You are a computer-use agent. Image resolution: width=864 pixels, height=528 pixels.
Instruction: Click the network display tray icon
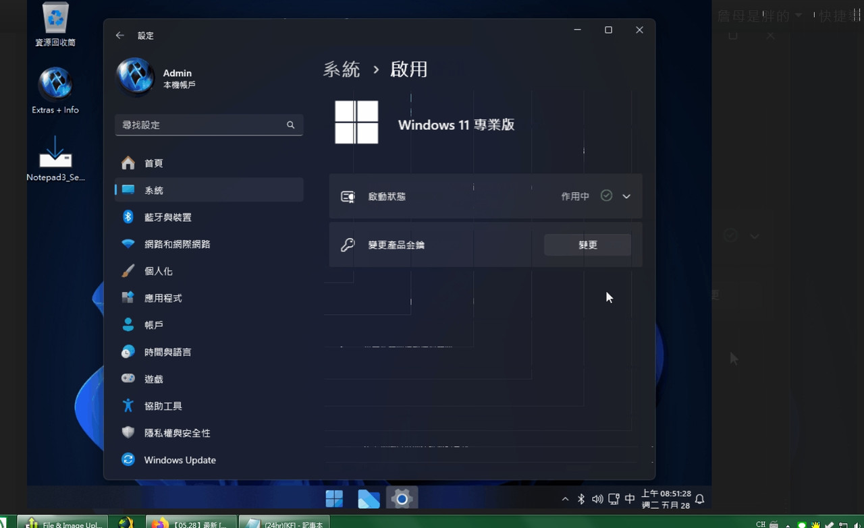pos(614,499)
